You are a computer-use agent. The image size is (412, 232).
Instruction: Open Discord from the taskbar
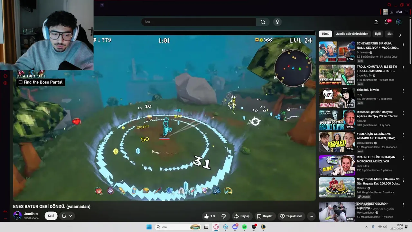tap(235, 227)
